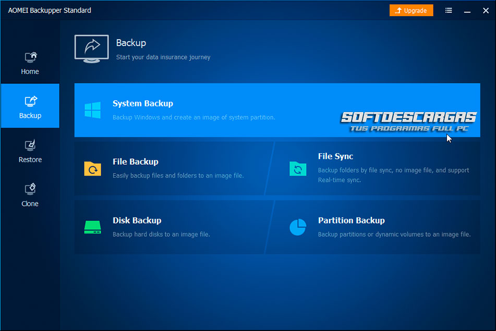This screenshot has width=496, height=331.
Task: Open the Clone tab
Action: [x=30, y=195]
